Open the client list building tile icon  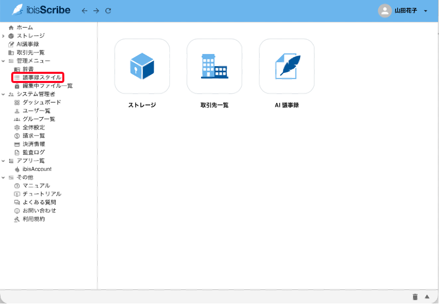pyautogui.click(x=214, y=66)
